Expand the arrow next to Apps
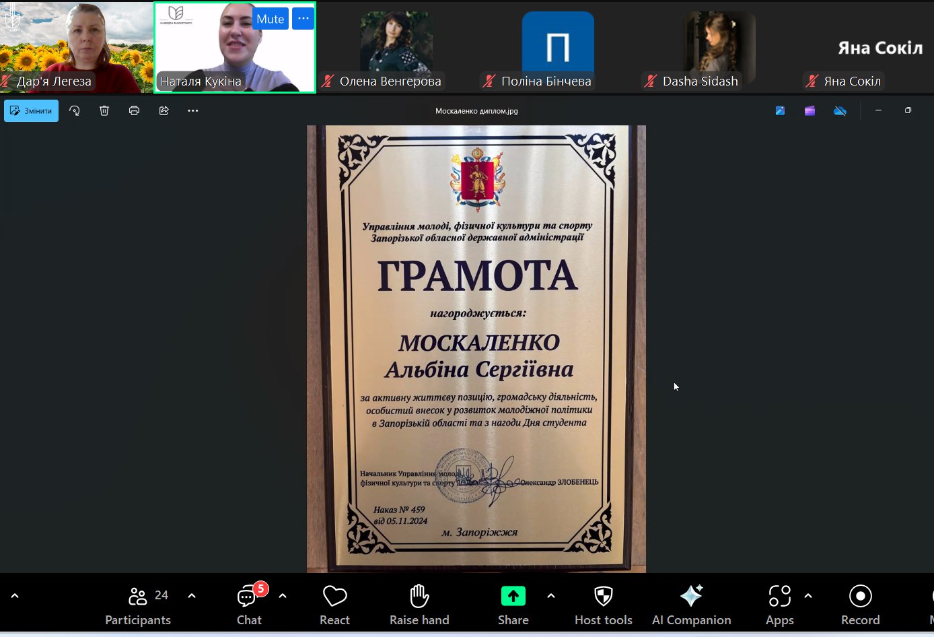 [808, 596]
